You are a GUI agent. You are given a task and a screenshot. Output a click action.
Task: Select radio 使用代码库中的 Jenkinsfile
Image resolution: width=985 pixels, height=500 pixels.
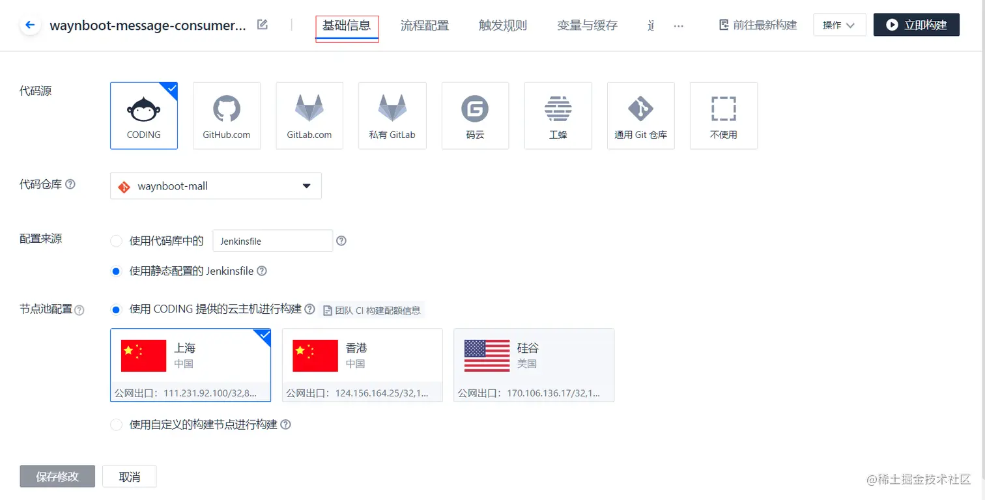click(x=116, y=241)
